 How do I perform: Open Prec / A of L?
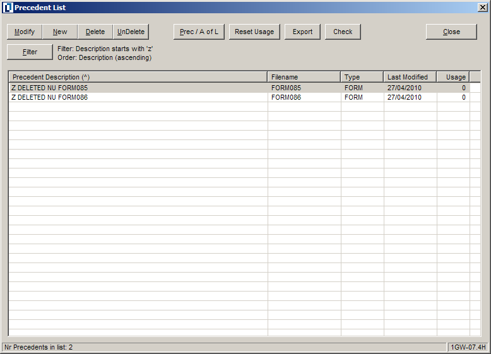[x=199, y=32]
